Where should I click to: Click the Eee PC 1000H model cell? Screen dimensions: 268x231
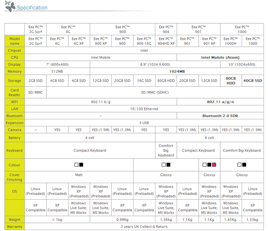(x=231, y=41)
